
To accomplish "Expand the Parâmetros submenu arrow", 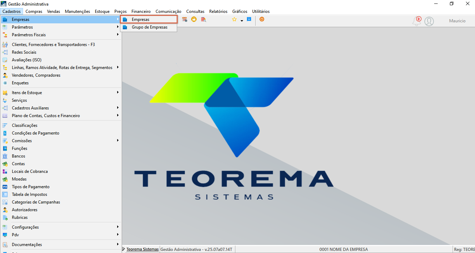I will click(118, 27).
